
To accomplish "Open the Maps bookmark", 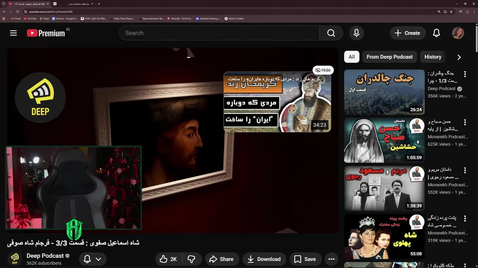I will click(44, 18).
